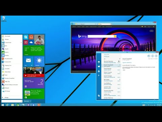
Task: Open Help+Tips from Start menu
Action: [12, 81]
